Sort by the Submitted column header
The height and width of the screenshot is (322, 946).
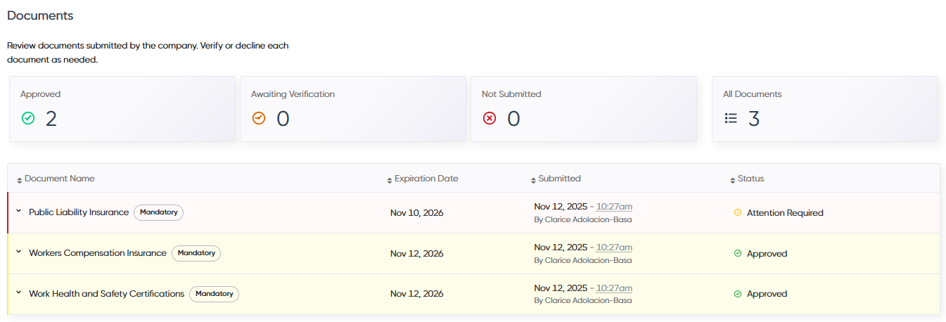pos(556,179)
